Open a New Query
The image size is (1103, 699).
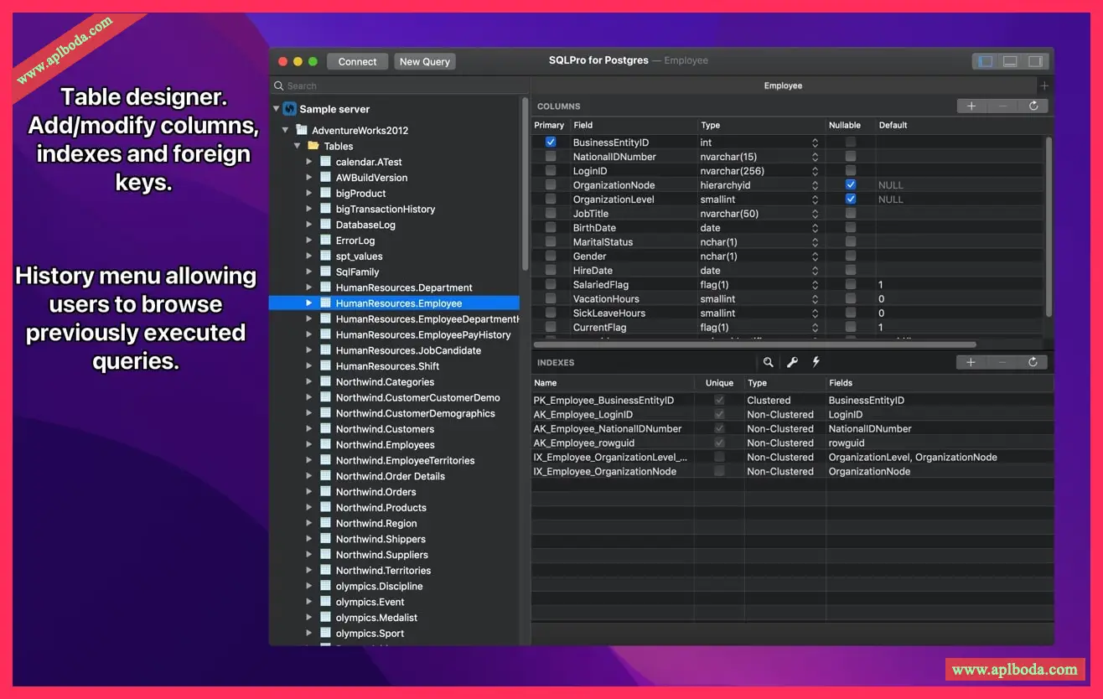click(x=425, y=61)
